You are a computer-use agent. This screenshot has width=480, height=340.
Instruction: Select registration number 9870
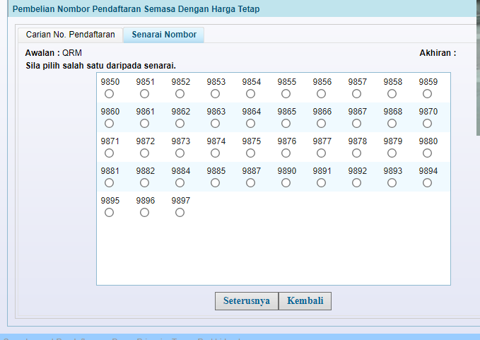[428, 124]
